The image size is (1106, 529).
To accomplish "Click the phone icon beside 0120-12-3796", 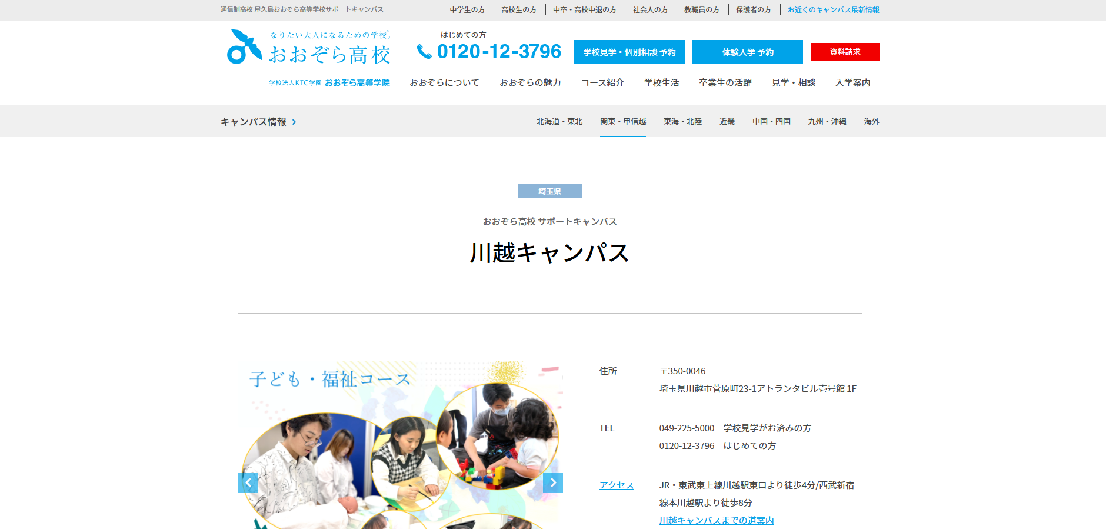I will [424, 52].
